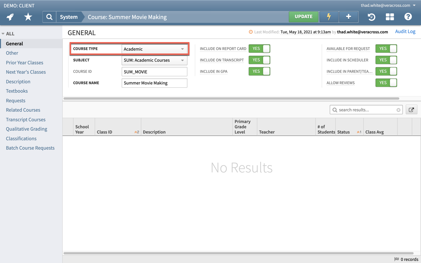Toggle Include on Report Card switch
The image size is (421, 263).
tap(259, 49)
